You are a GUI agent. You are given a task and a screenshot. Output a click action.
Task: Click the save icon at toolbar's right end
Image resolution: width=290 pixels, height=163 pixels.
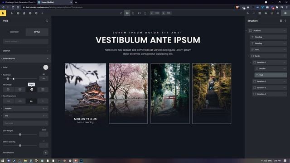285,13
